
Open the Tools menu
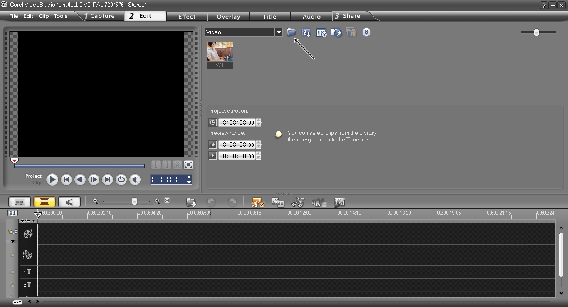pos(60,16)
